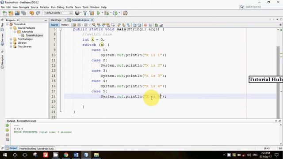
Task: Click the second green re-run arrows in Output
Action: tap(7, 130)
